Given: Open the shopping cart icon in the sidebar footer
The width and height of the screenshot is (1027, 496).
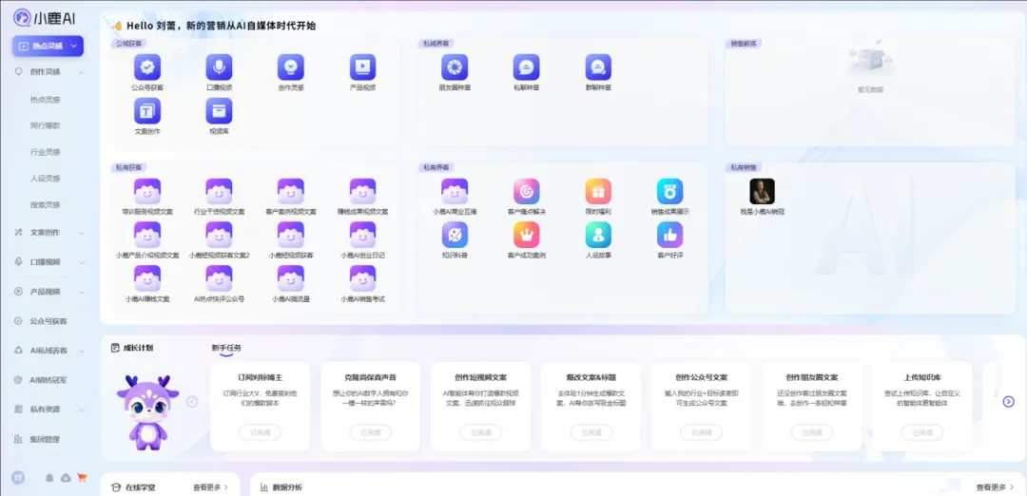Looking at the screenshot, I should 82,478.
